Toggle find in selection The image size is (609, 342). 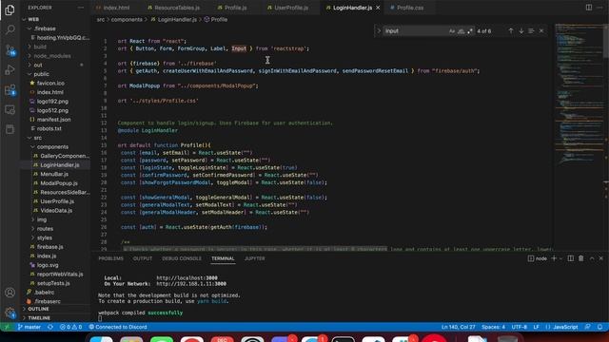coord(531,30)
